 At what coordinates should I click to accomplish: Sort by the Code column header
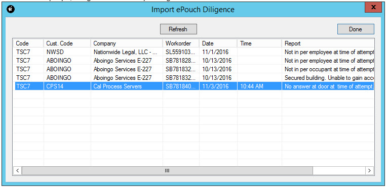pos(28,43)
